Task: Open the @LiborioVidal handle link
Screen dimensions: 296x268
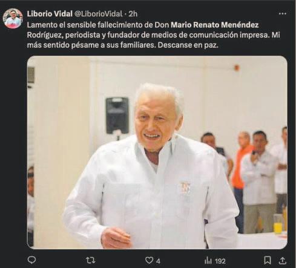Action: (x=99, y=14)
